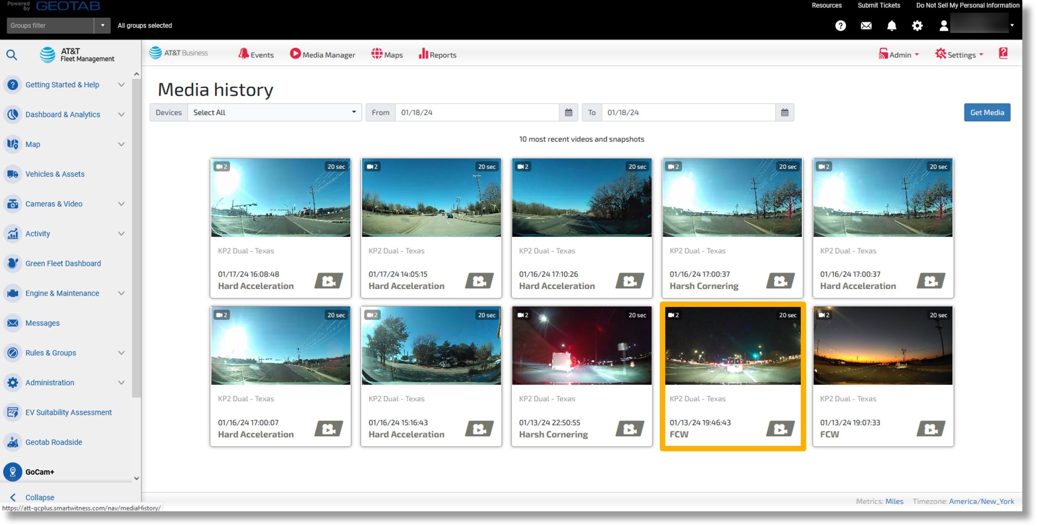Open the Devices Select All dropdown
The height and width of the screenshot is (526, 1037).
pyautogui.click(x=274, y=113)
